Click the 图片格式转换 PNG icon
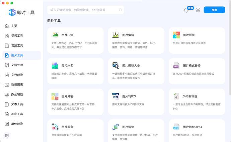This screenshot has width=231, height=142. tap(176, 65)
